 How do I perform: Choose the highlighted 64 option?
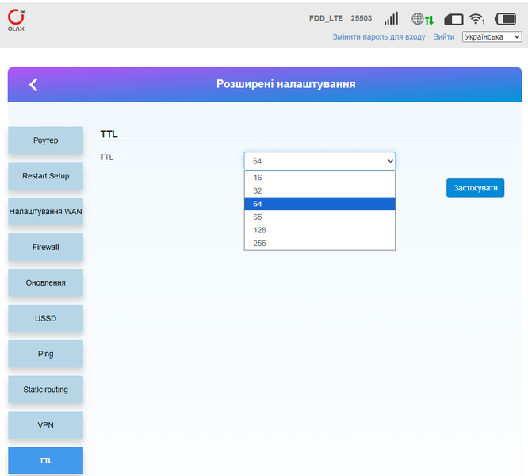[319, 204]
